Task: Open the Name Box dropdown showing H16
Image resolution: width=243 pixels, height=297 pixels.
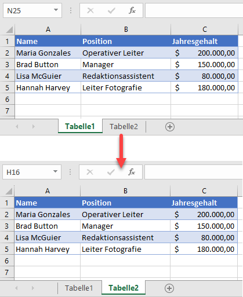Action: pyautogui.click(x=55, y=171)
